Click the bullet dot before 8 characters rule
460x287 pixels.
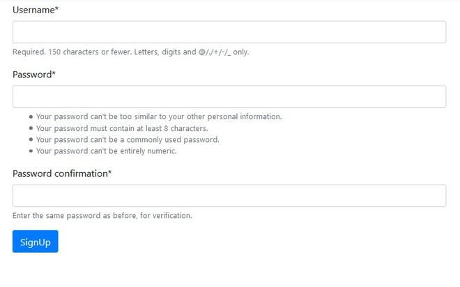coord(31,128)
